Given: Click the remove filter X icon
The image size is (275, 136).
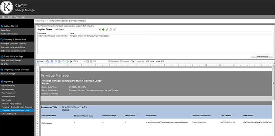Looking at the screenshot, I should pyautogui.click(x=114, y=30).
